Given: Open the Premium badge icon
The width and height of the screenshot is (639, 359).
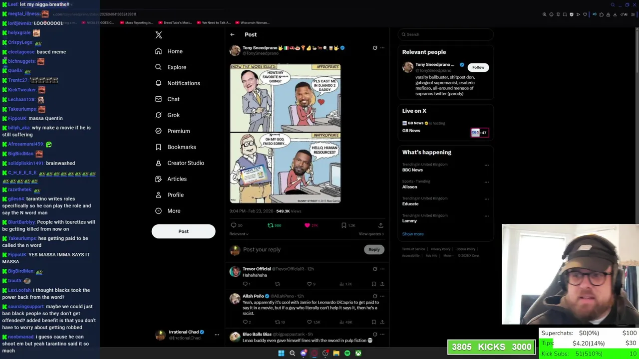Looking at the screenshot, I should 158,131.
